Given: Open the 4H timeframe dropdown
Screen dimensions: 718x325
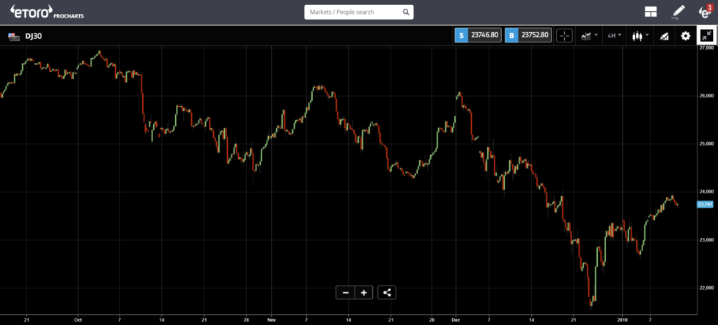Looking at the screenshot, I should click(614, 35).
